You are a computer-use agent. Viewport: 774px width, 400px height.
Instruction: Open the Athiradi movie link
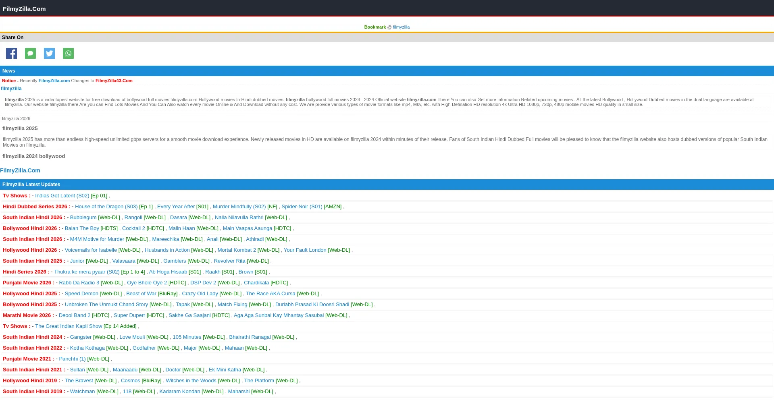[255, 239]
